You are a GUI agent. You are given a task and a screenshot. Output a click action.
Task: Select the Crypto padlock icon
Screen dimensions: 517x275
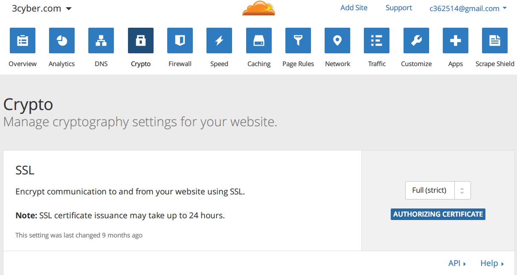coord(141,41)
